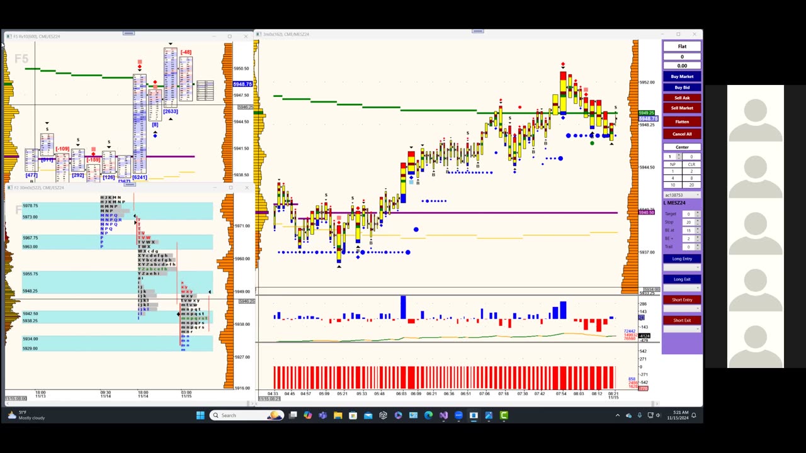This screenshot has width=806, height=453.
Task: Open the Windows Start menu
Action: 200,415
